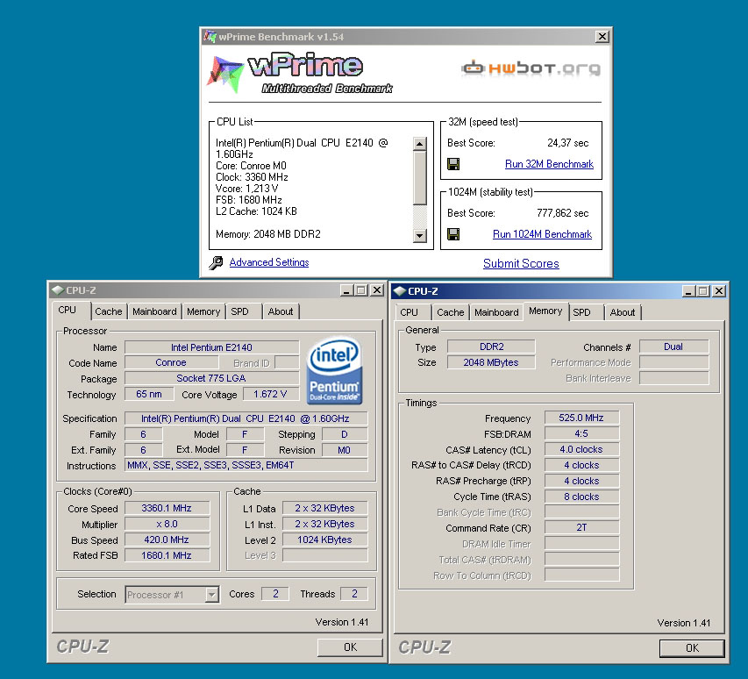This screenshot has width=748, height=679.
Task: Click the save icon for 1024M score
Action: [x=453, y=234]
